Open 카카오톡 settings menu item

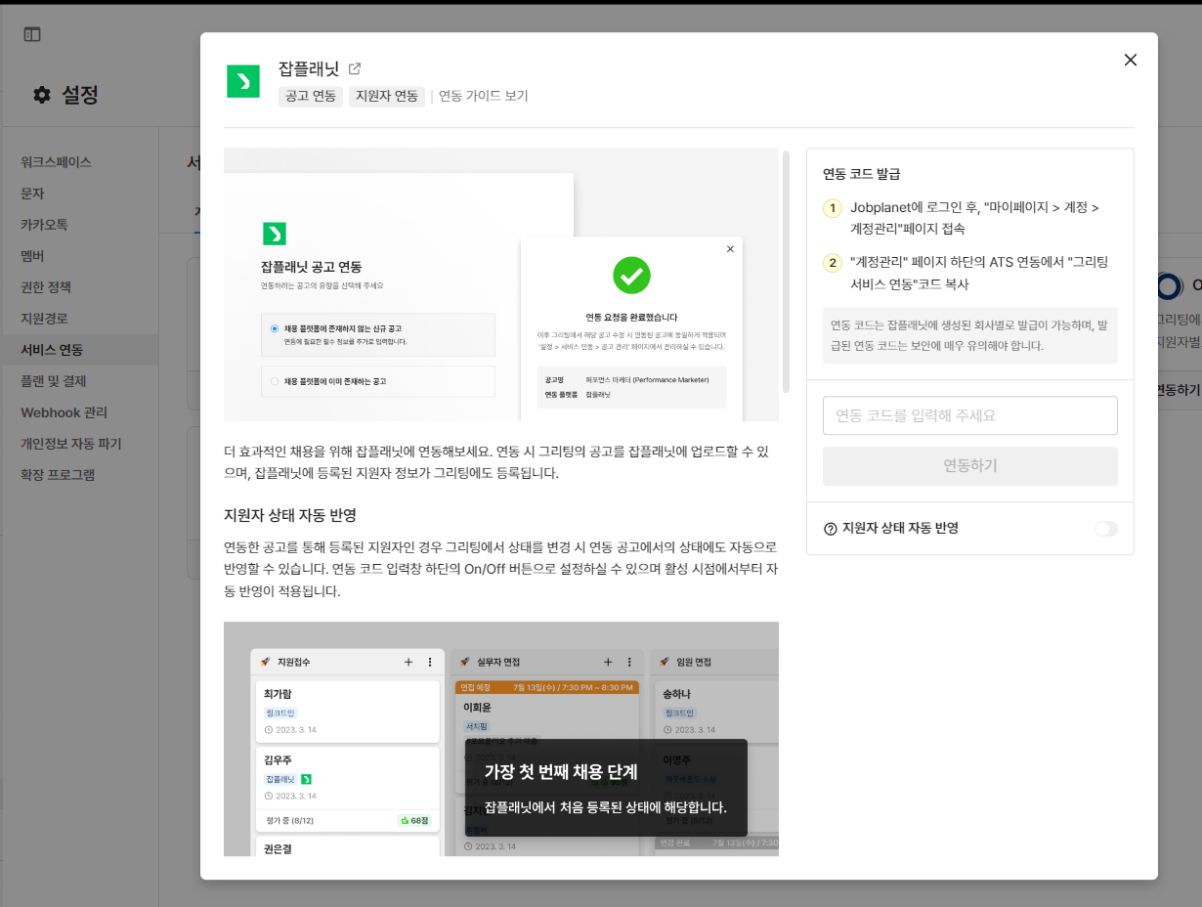click(45, 225)
